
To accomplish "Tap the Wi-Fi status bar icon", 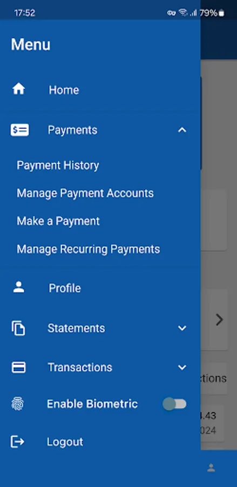I will coord(183,13).
